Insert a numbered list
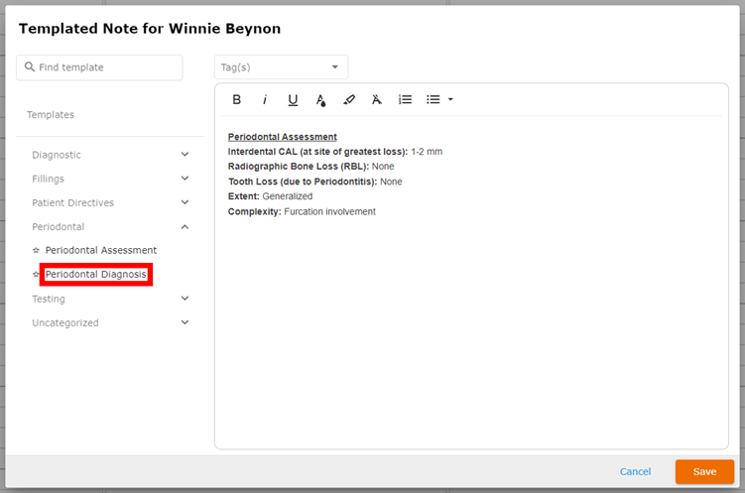Screen dimensions: 745x493 pos(405,100)
